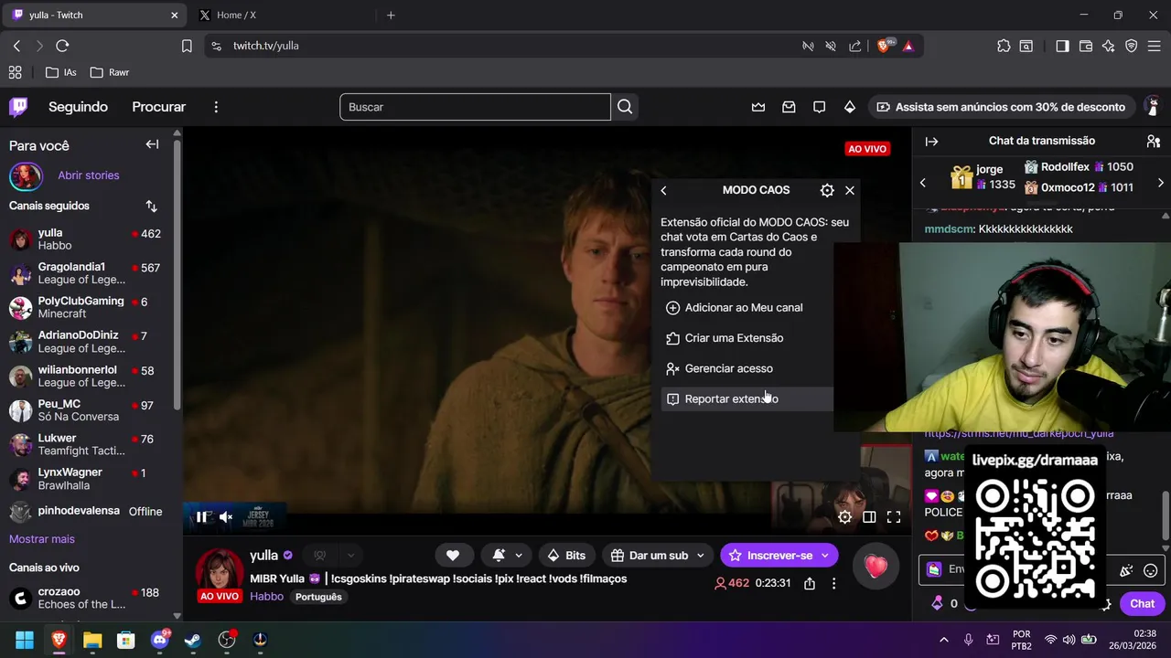This screenshot has height=658, width=1171.
Task: Open MODO CAOS extension settings gear
Action: 827,190
